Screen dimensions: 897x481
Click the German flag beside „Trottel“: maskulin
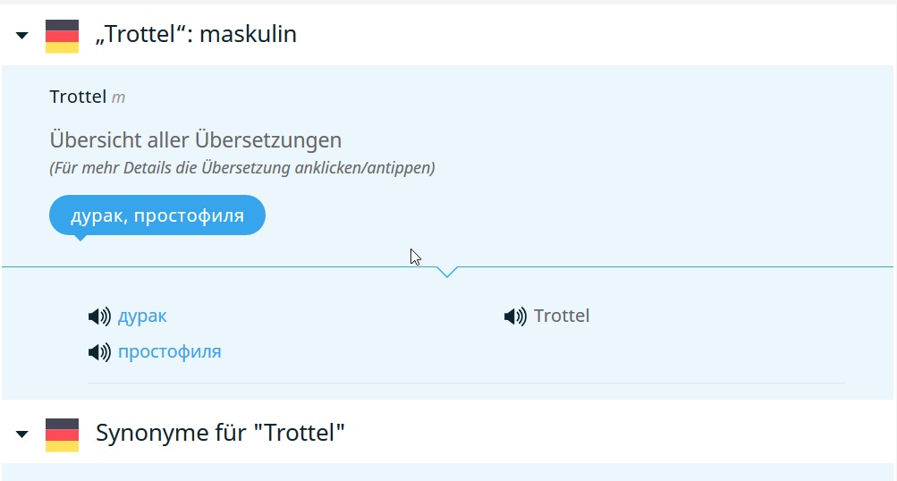click(x=62, y=36)
